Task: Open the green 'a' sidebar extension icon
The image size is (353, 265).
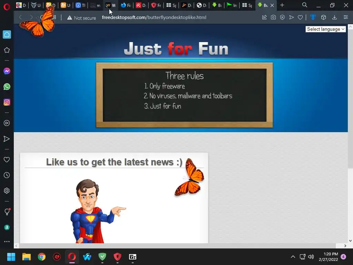Action: (x=7, y=227)
